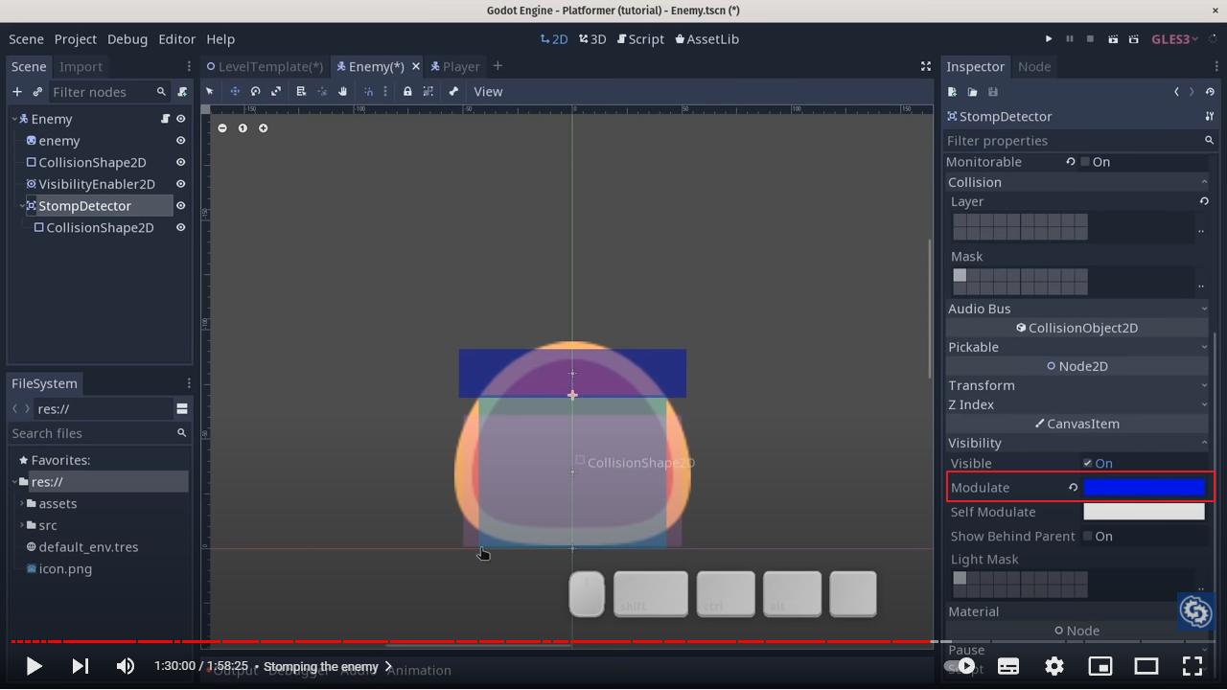This screenshot has width=1227, height=690.
Task: Instance a child scene with link icon
Action: 37,92
